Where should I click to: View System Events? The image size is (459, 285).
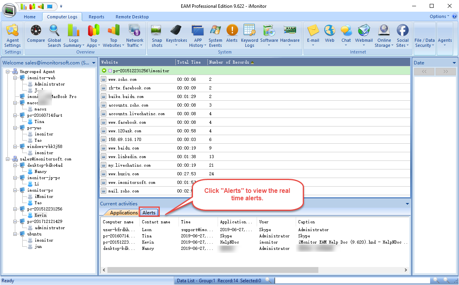coord(215,36)
